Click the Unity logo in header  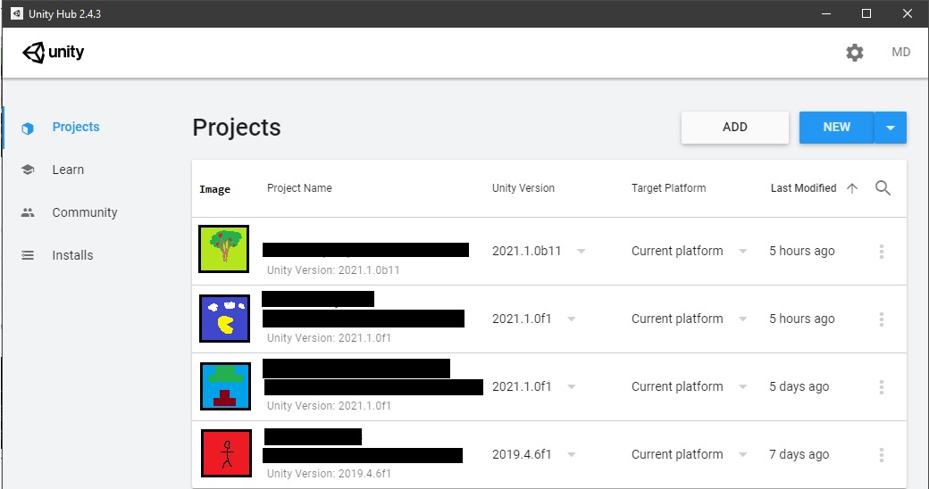tap(54, 53)
